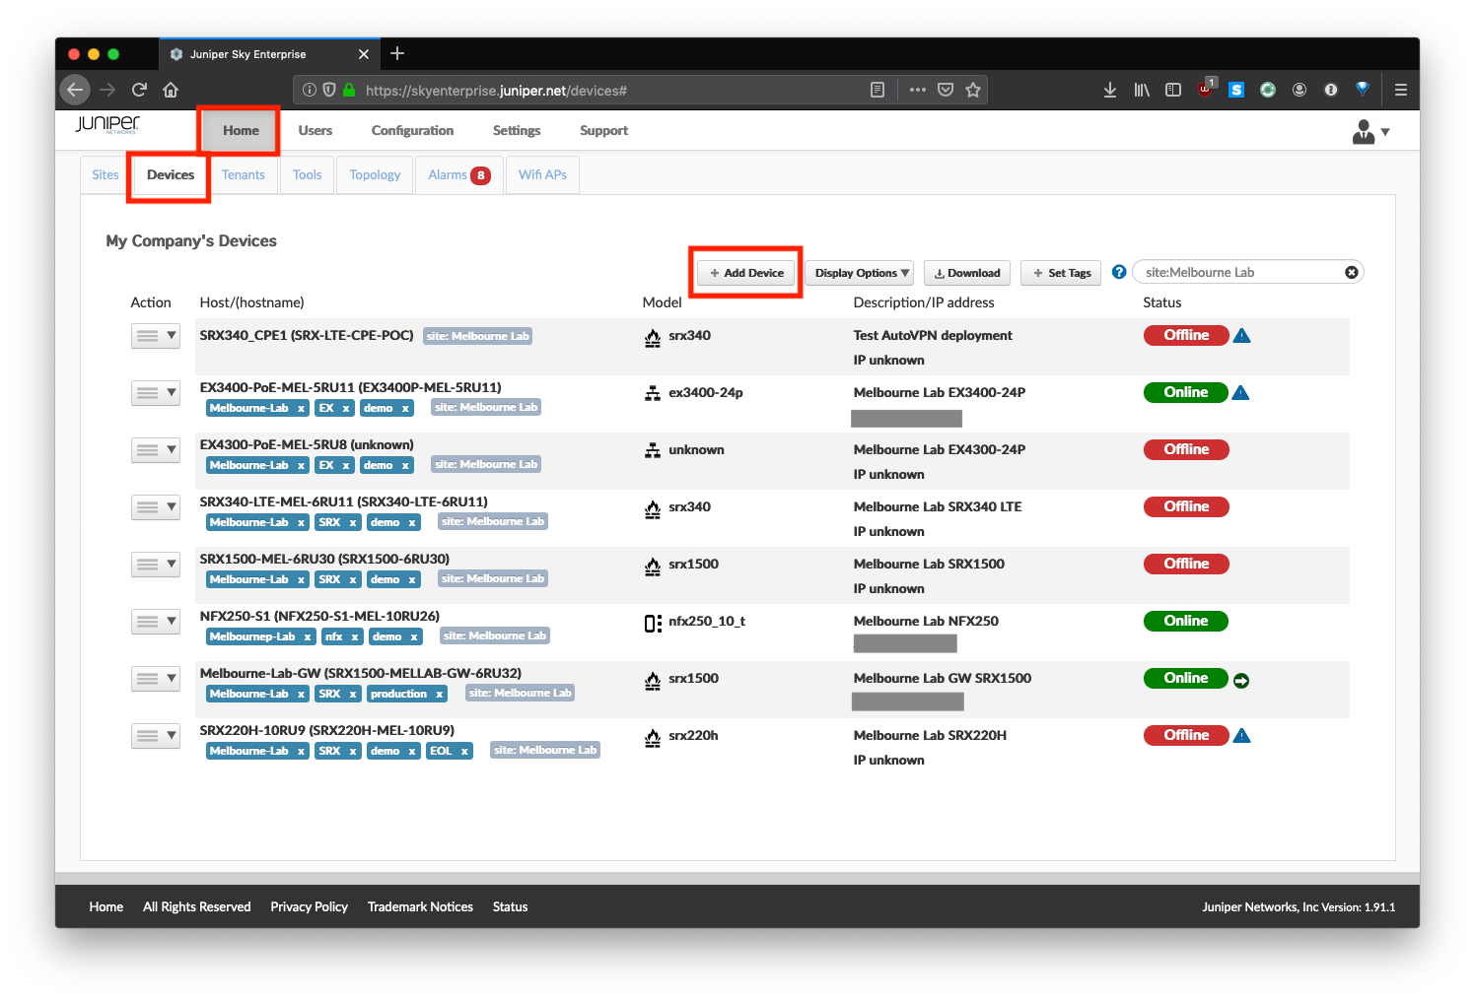Open the Support menu

(603, 130)
